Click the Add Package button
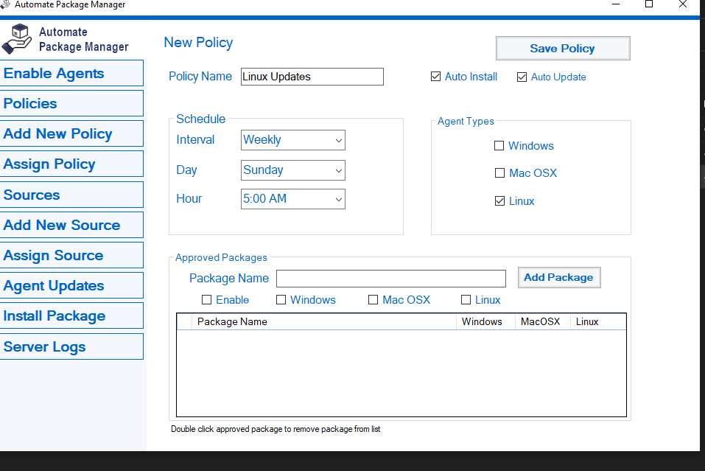Image resolution: width=705 pixels, height=471 pixels. pos(558,278)
